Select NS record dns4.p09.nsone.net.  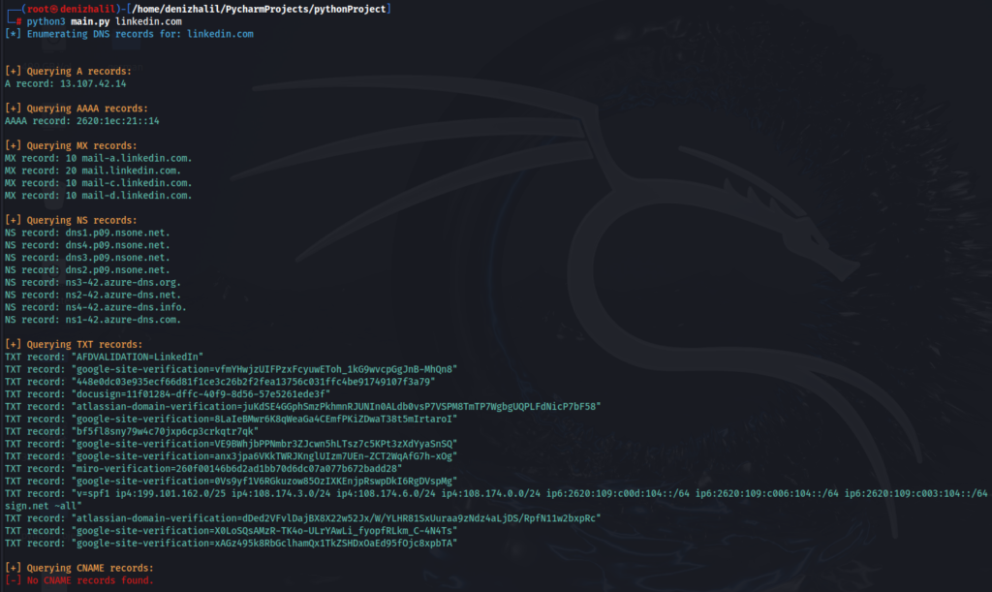(x=87, y=245)
